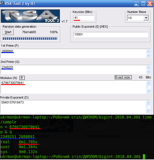Click the terminal real time 0m1.705s
This screenshot has height=160, width=154.
click(x=28, y=142)
